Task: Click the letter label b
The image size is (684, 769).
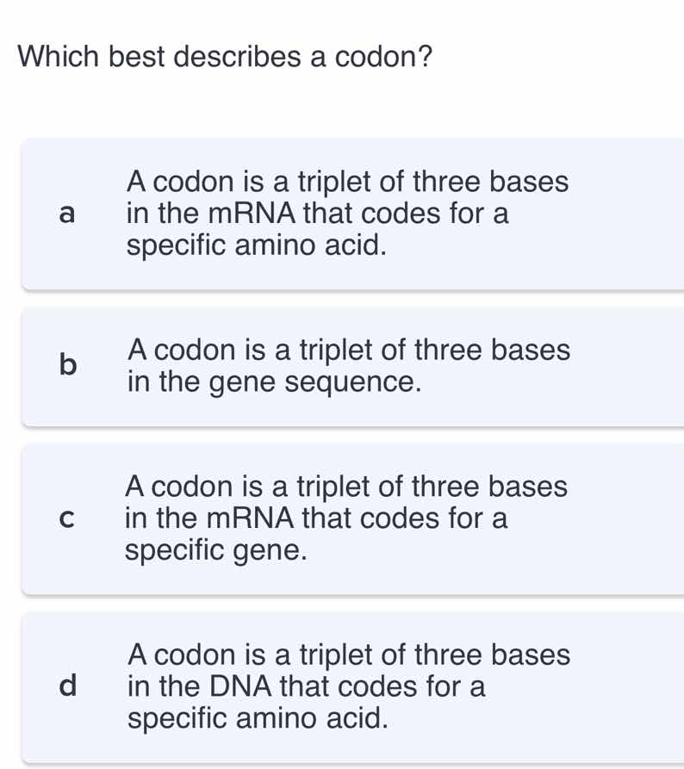Action: coord(66,365)
